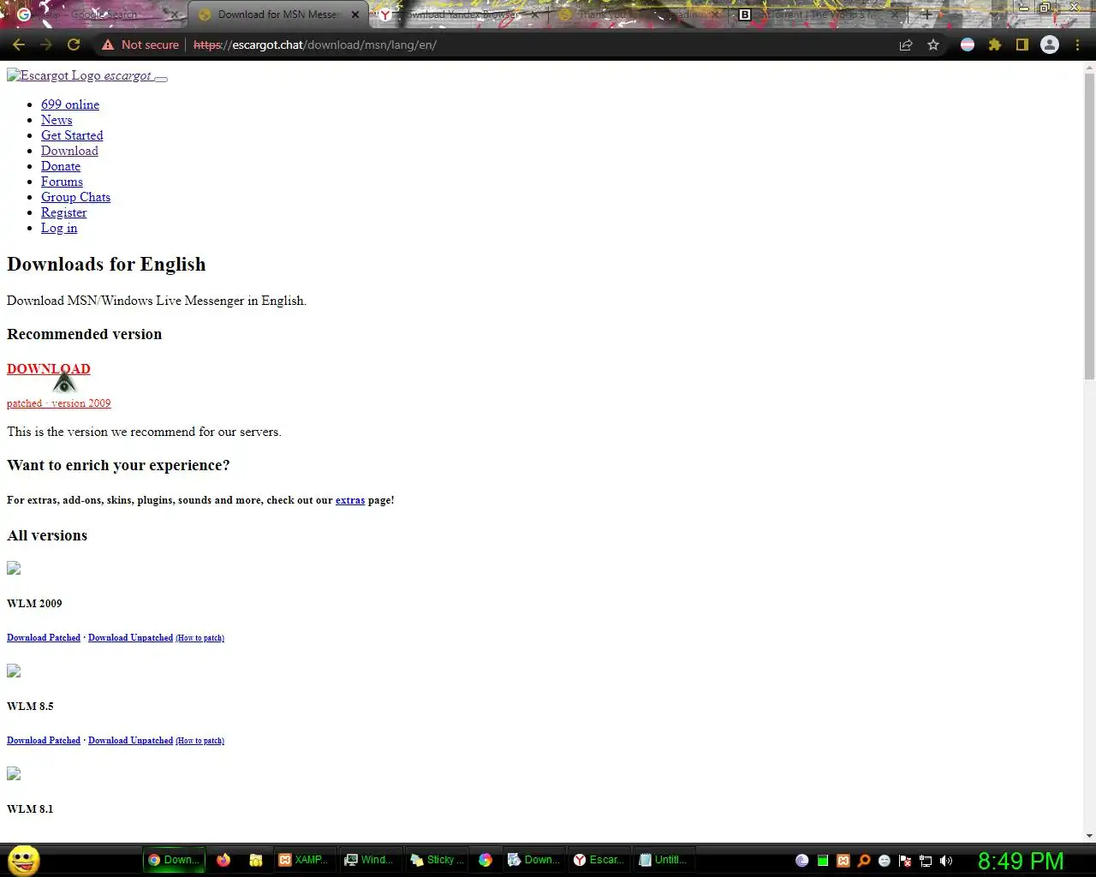Click the scrollbar down arrow

pos(1089,836)
